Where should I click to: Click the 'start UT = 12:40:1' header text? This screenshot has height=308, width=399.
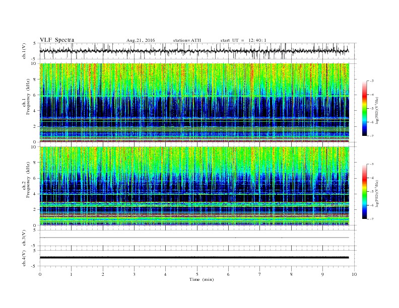click(243, 40)
